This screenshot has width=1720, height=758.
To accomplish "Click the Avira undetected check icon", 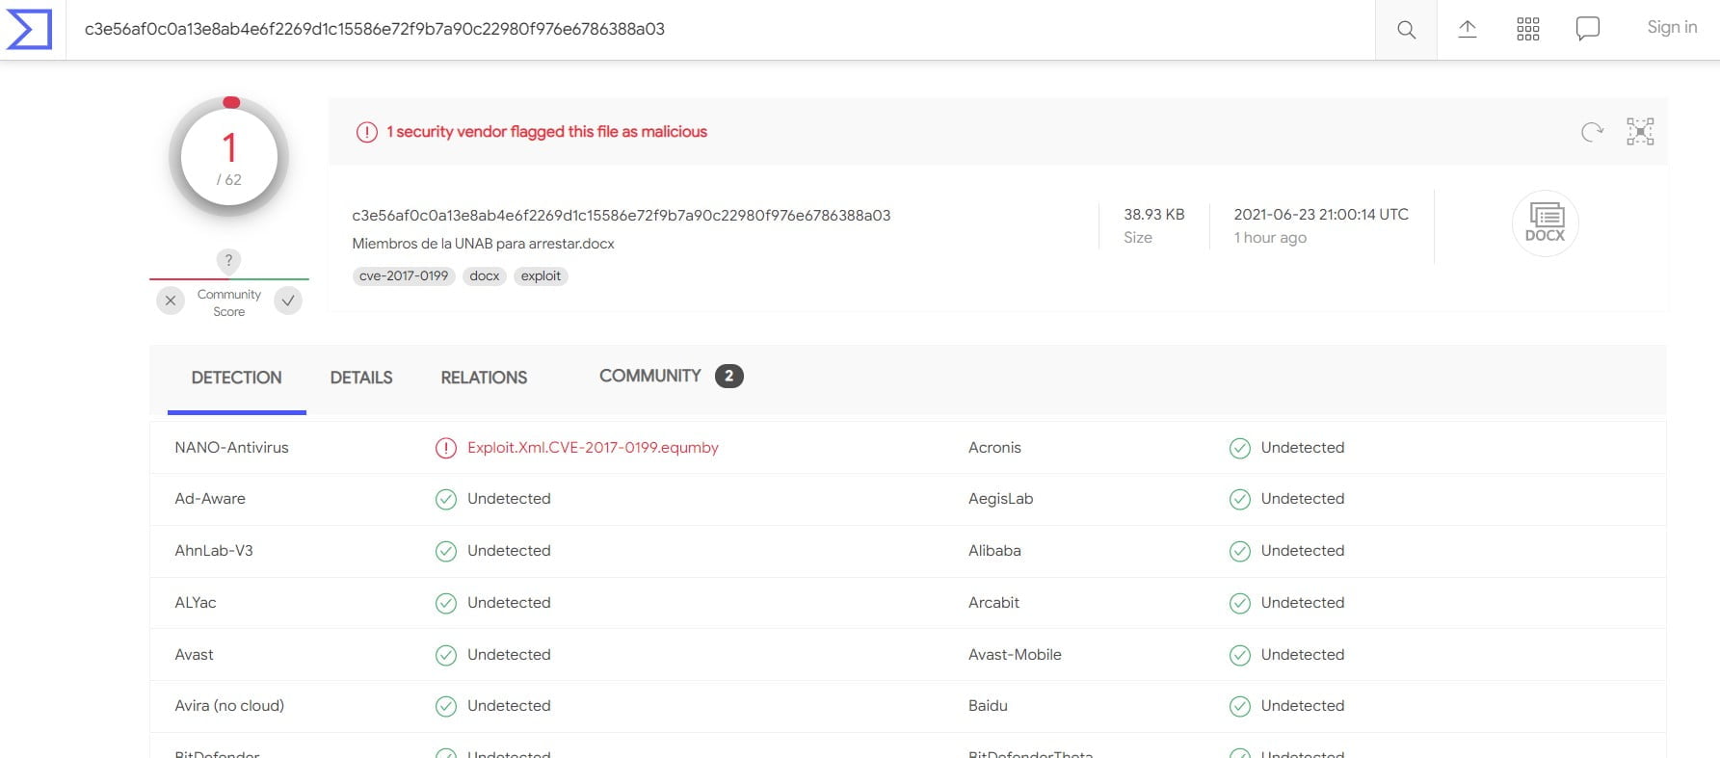I will 445,706.
